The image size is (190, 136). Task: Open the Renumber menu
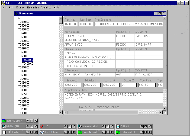coord(33,8)
